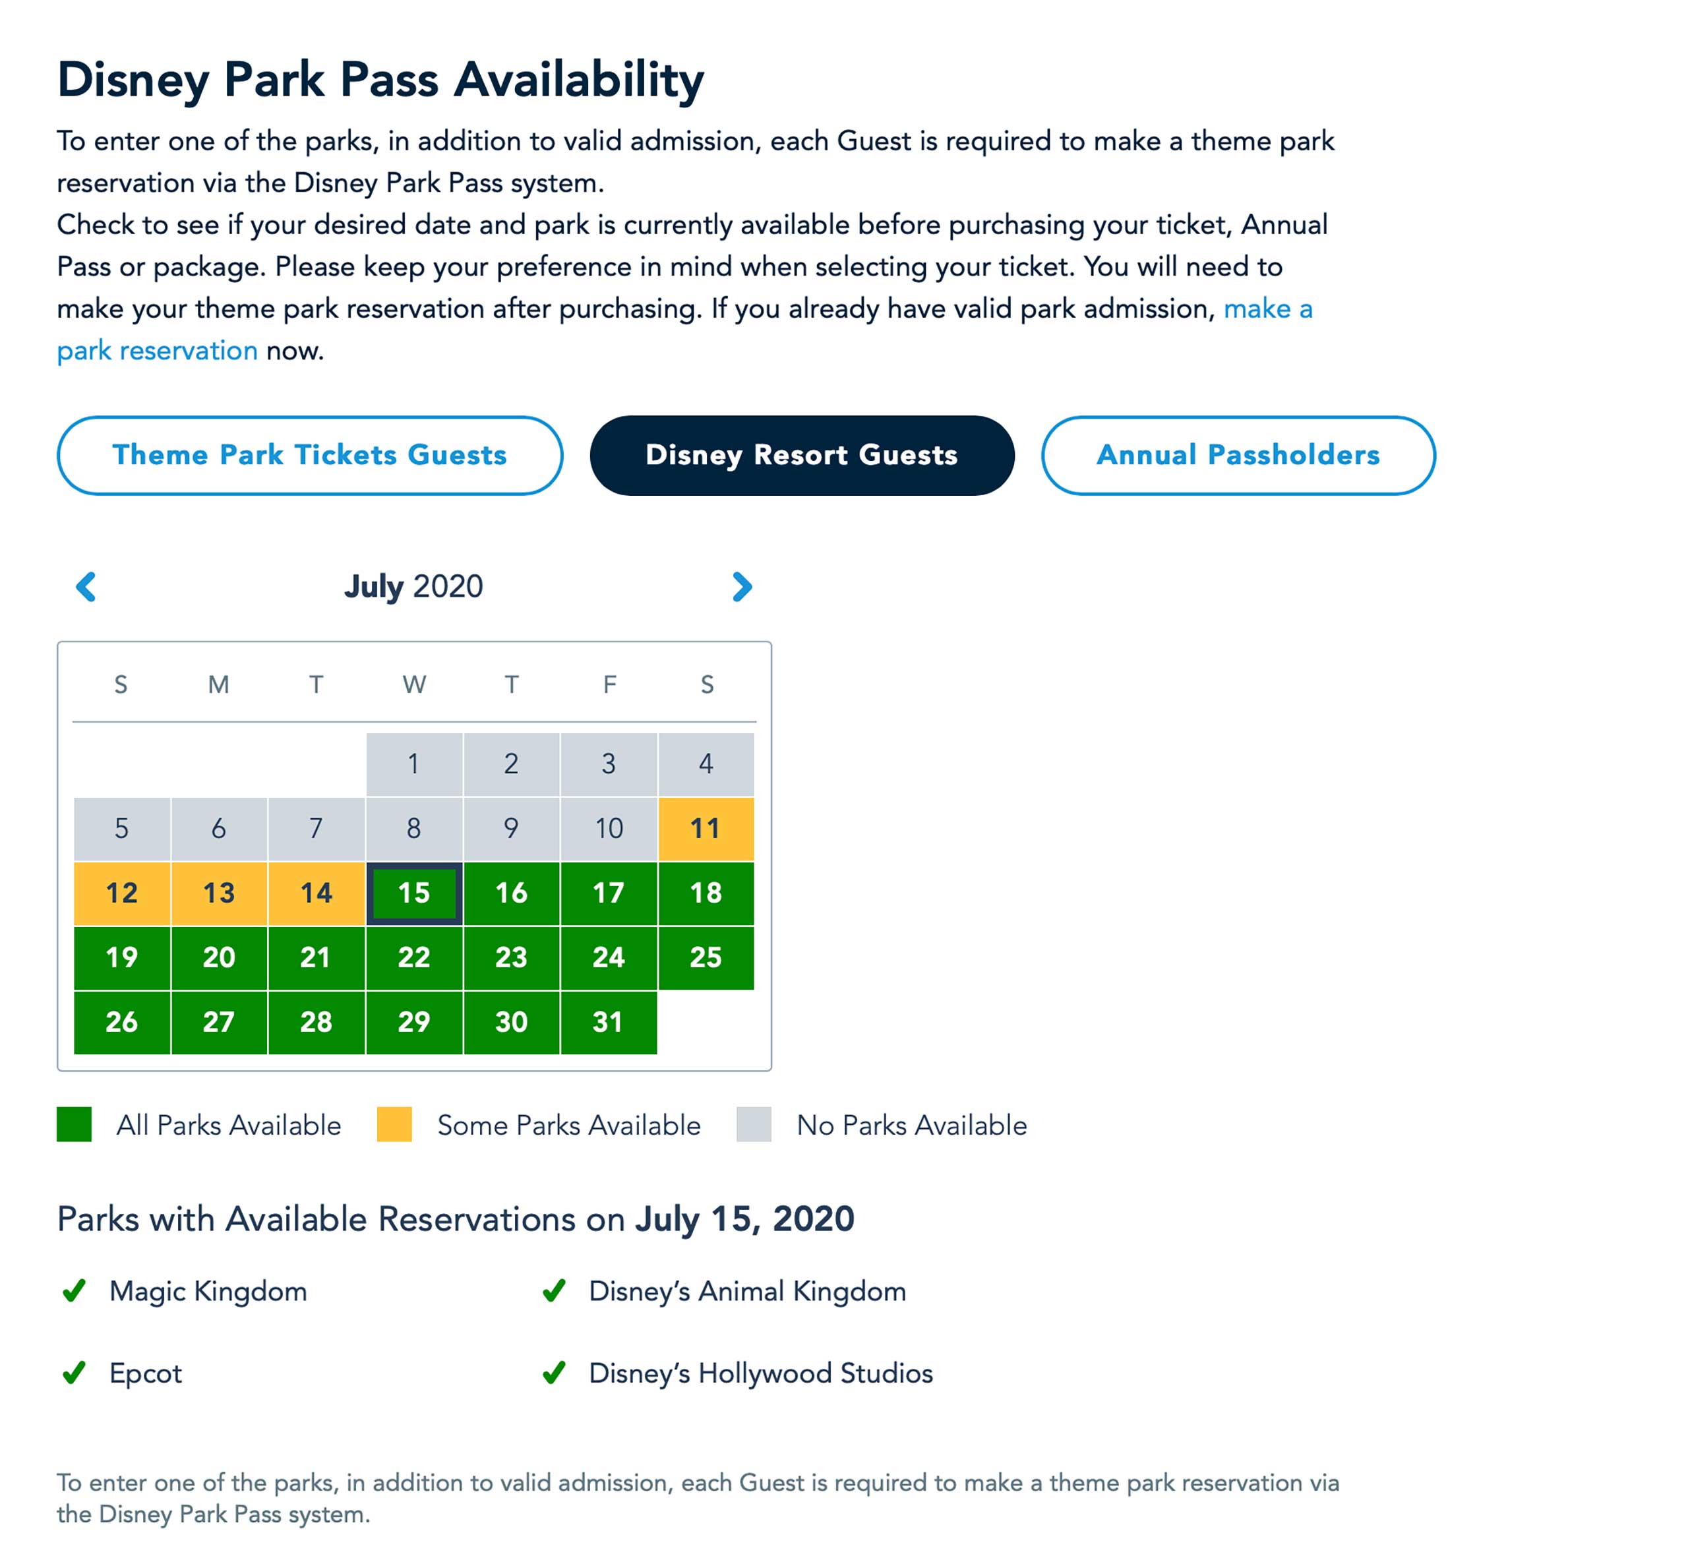Screen dimensions: 1688x1566
Task: Click the Disney Park Pass Availability heading
Action: (x=380, y=79)
